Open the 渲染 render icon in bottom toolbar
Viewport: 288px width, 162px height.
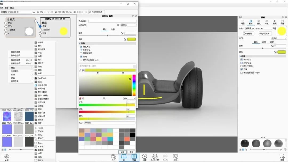coord(175,157)
